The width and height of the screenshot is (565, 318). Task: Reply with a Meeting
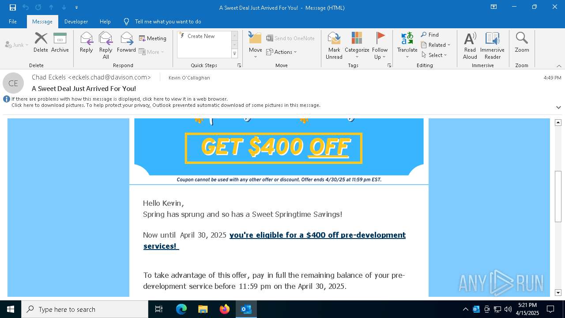point(153,38)
